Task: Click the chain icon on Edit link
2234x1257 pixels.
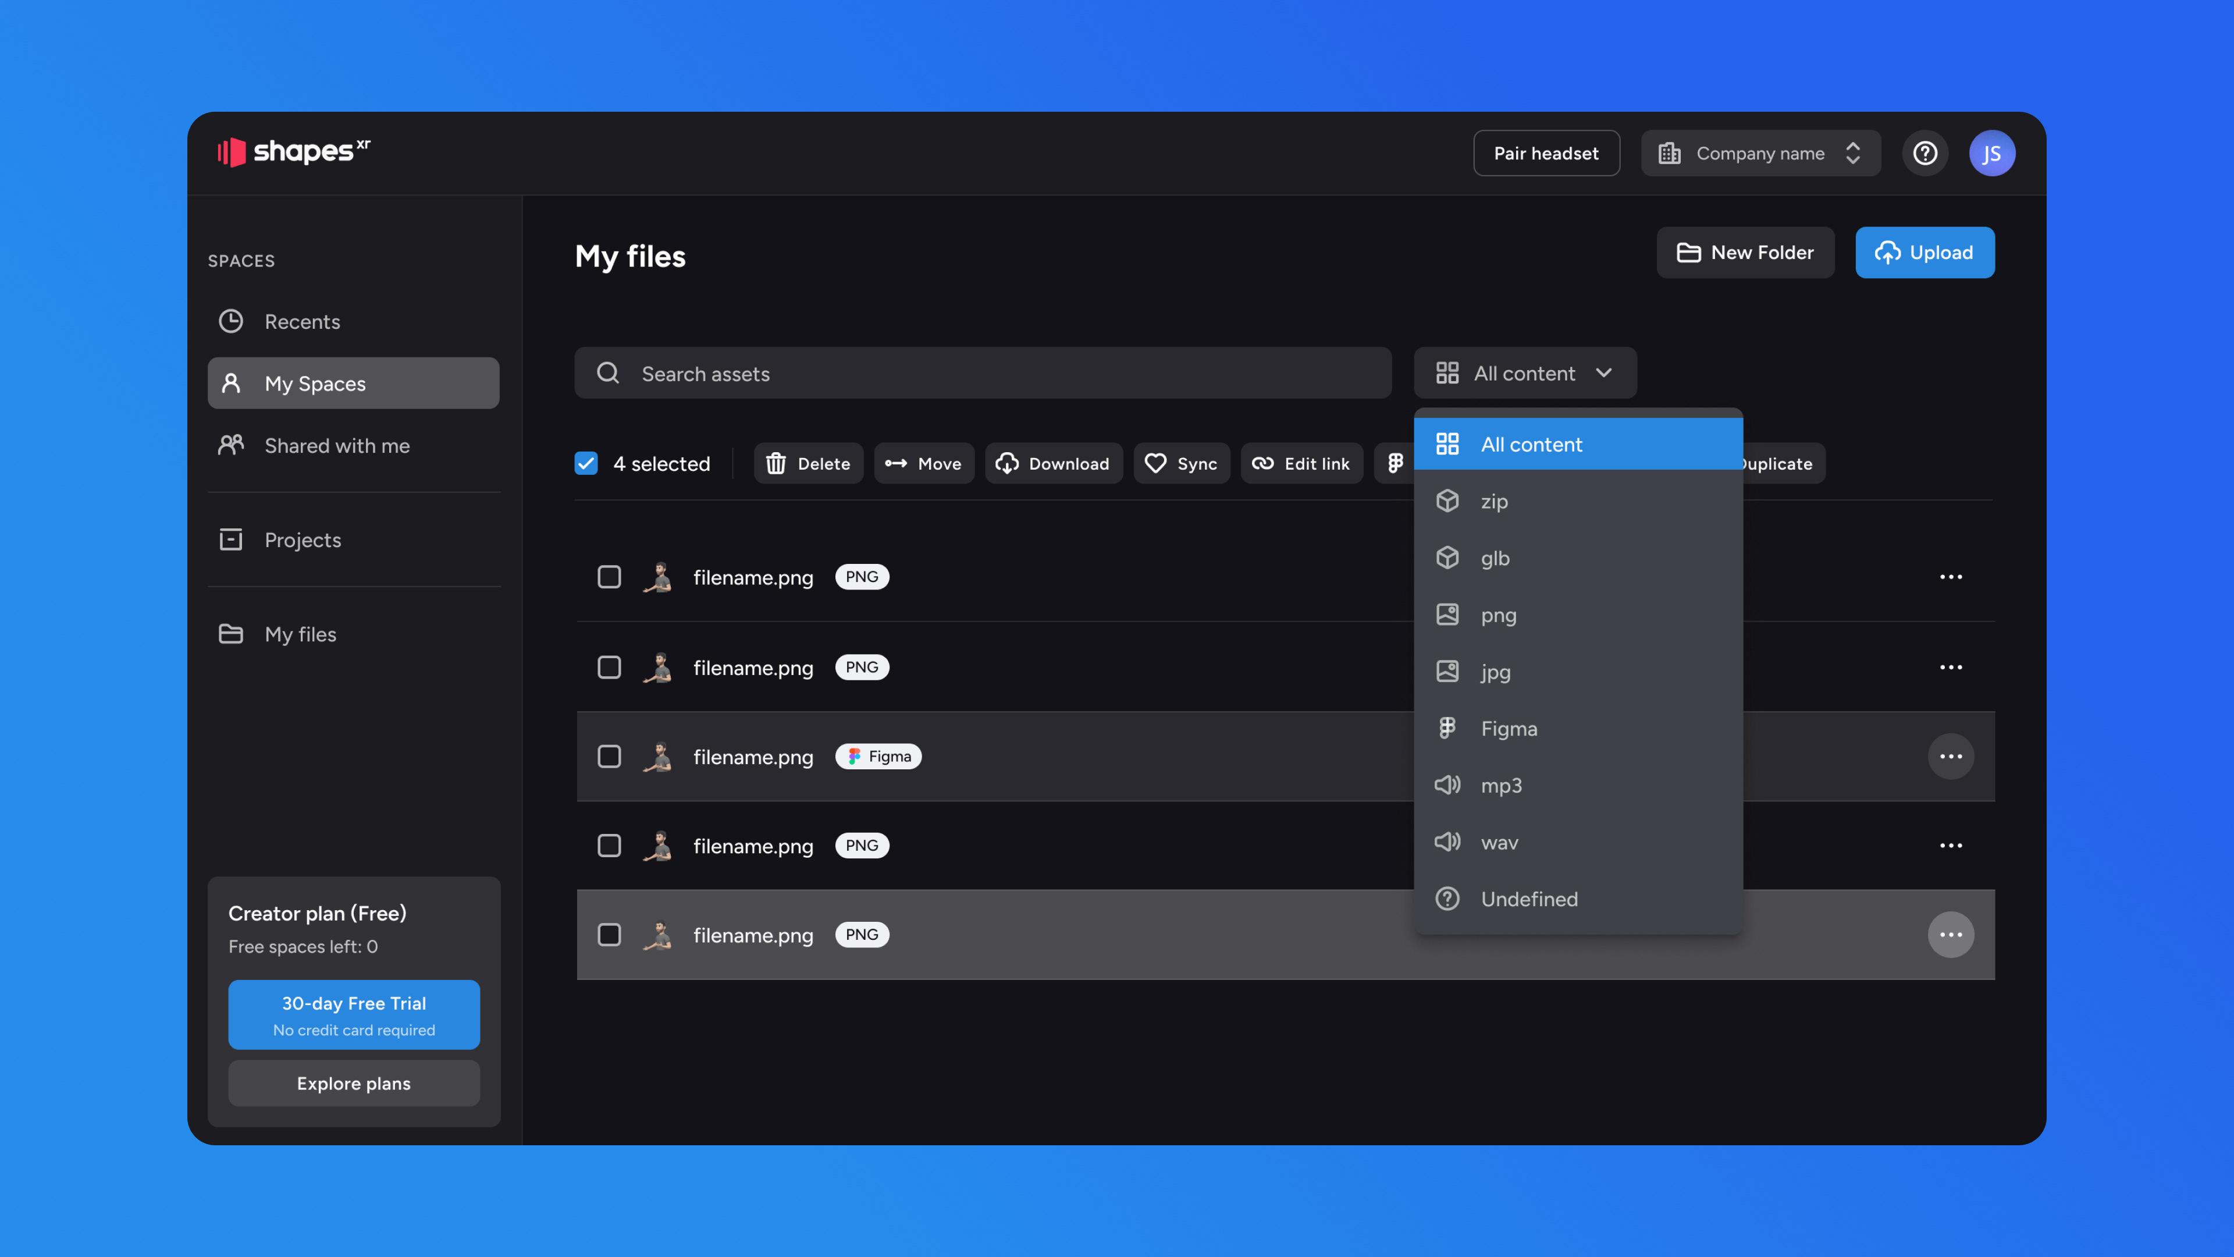Action: coord(1262,463)
